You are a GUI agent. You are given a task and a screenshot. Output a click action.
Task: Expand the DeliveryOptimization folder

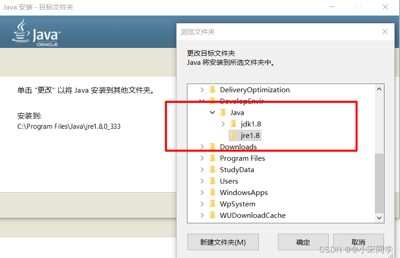[202, 90]
